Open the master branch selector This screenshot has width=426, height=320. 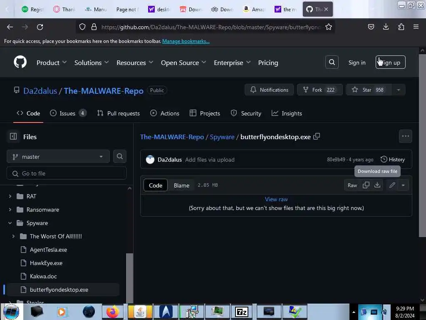click(x=58, y=157)
